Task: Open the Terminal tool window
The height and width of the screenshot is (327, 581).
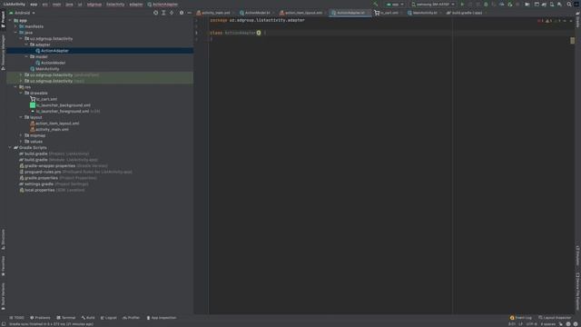Action: click(66, 318)
